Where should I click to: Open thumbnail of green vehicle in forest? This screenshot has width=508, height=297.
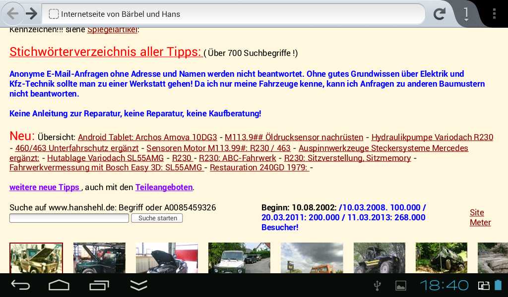441,258
